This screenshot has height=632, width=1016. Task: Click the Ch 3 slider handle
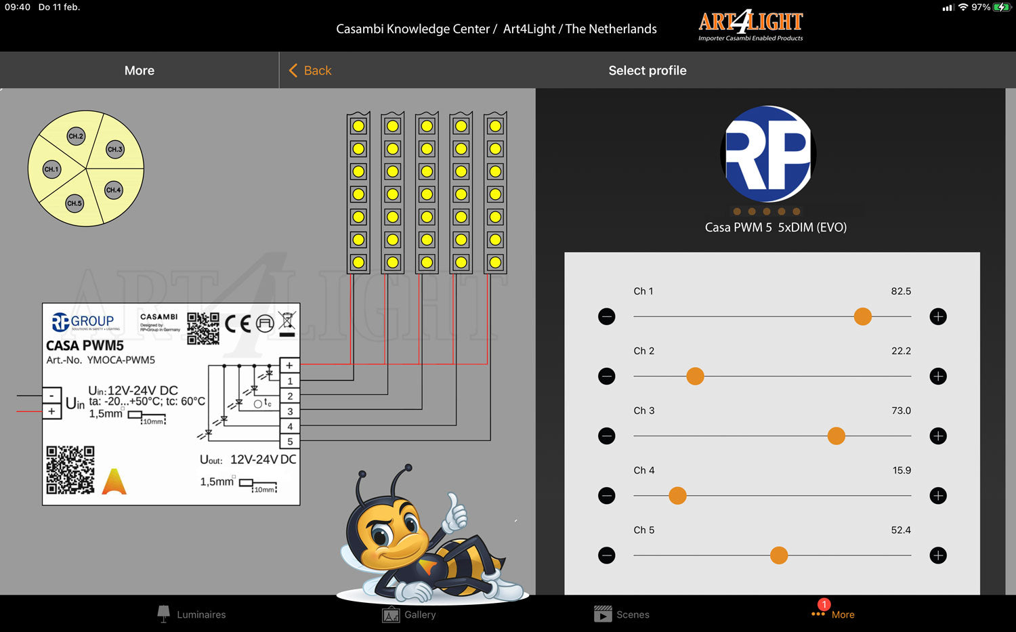point(836,436)
